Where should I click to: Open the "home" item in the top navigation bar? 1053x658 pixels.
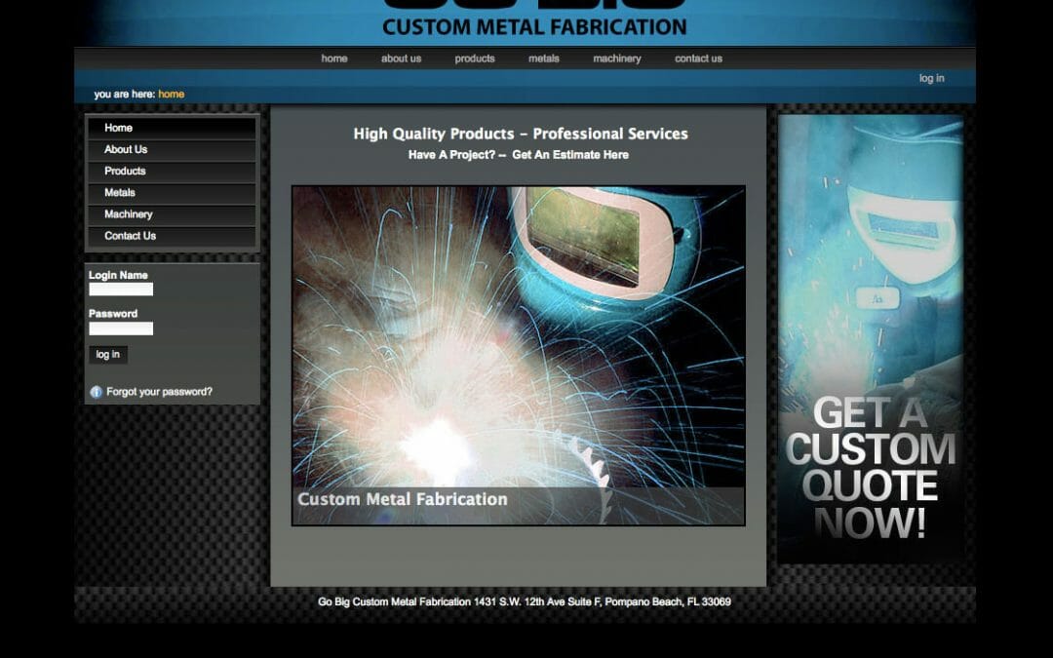coord(334,58)
